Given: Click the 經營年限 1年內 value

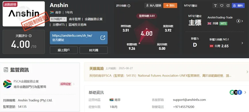Looking at the screenshot, I should pyautogui.click(x=113, y=107).
